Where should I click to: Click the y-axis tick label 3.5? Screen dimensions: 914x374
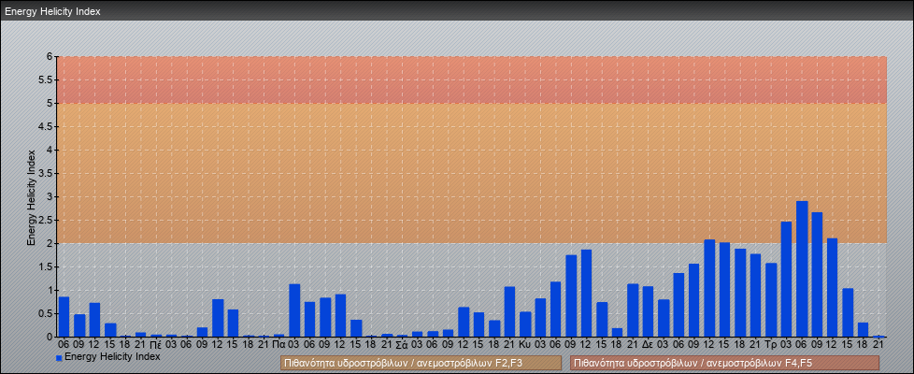tap(47, 173)
